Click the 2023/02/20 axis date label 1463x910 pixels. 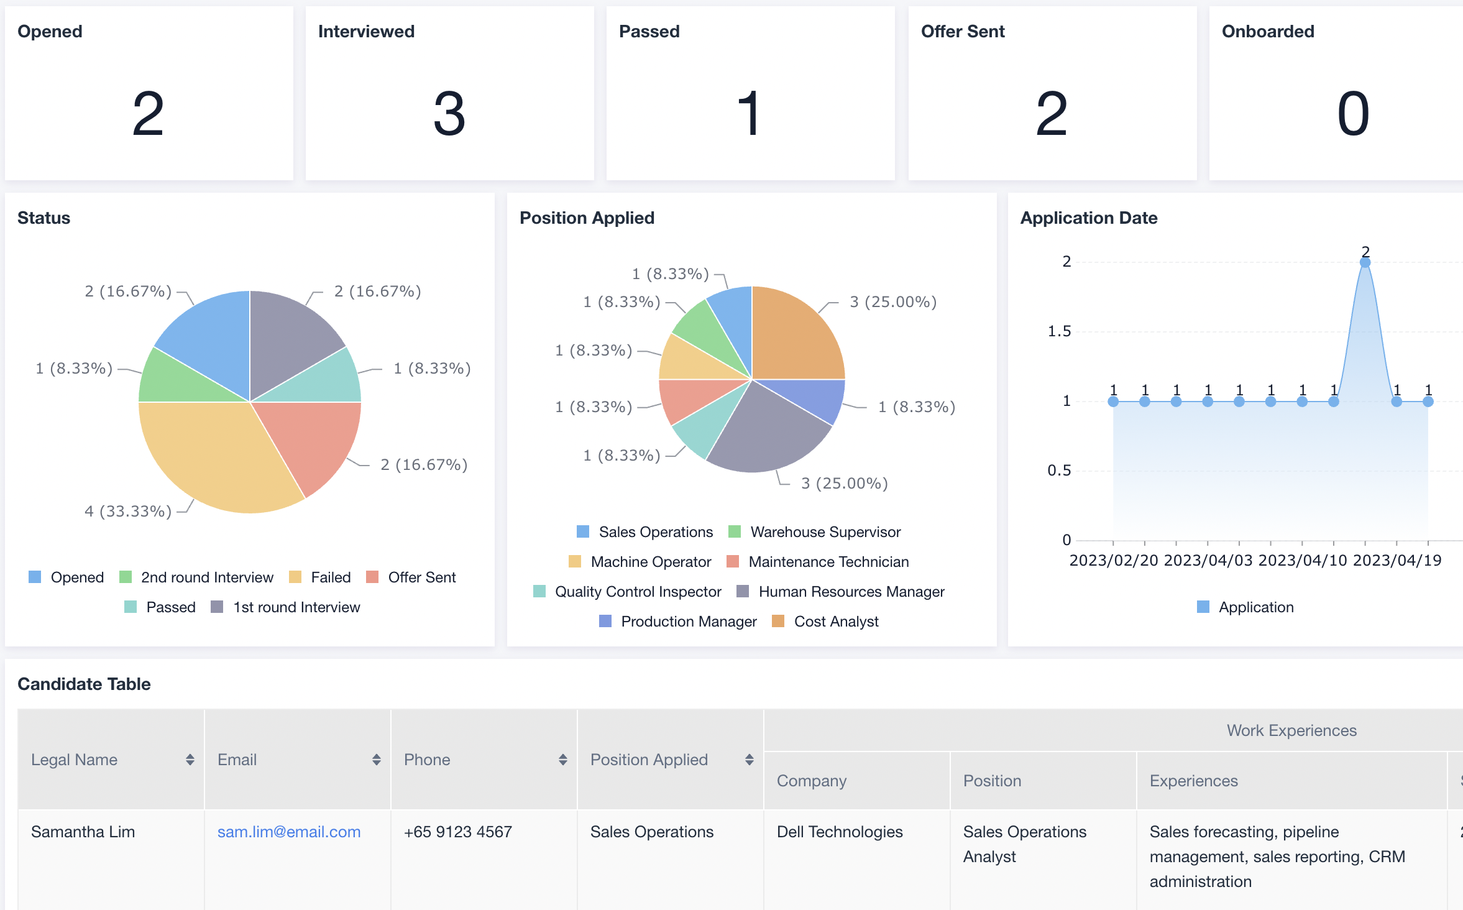pyautogui.click(x=1114, y=561)
